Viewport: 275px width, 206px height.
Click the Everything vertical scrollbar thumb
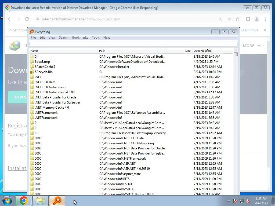[x=236, y=54]
